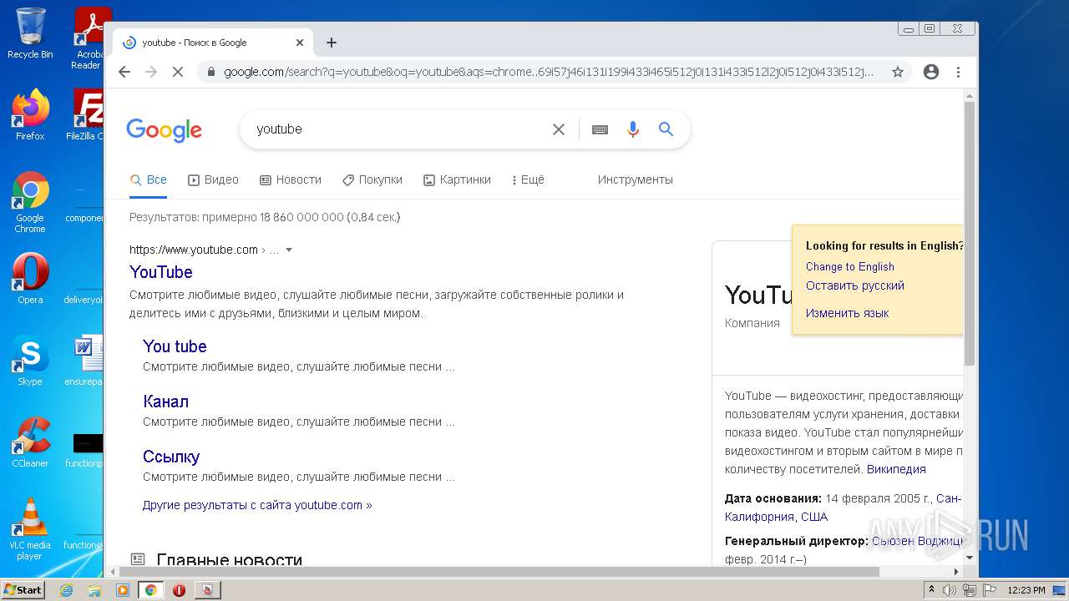This screenshot has height=601, width=1069.
Task: Click in the Google search field
Action: coord(401,129)
